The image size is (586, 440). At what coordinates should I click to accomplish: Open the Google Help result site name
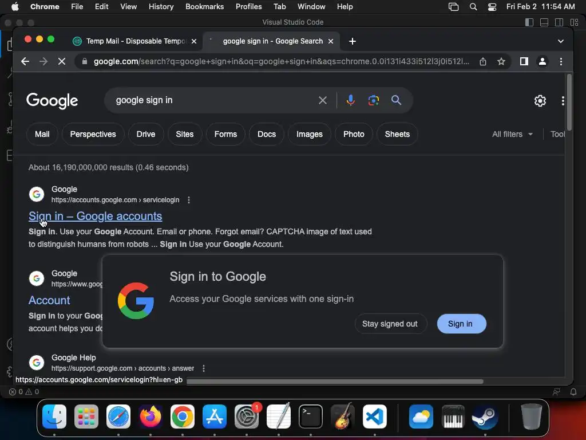click(x=74, y=357)
